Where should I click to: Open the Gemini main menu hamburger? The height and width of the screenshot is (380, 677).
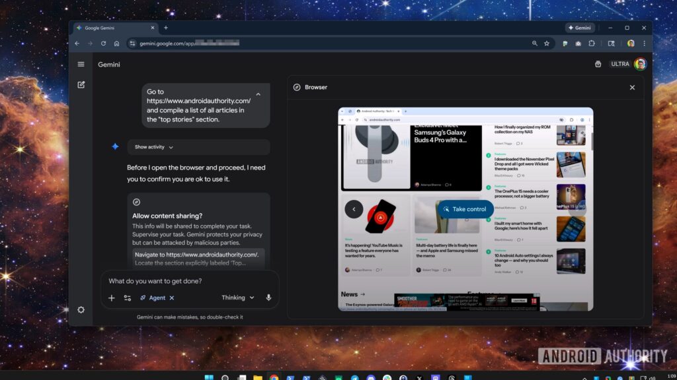pyautogui.click(x=81, y=64)
